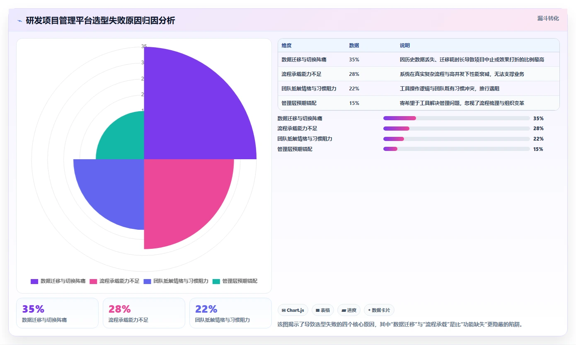Click the summary sentence starting 该图揭示了

coord(400,324)
